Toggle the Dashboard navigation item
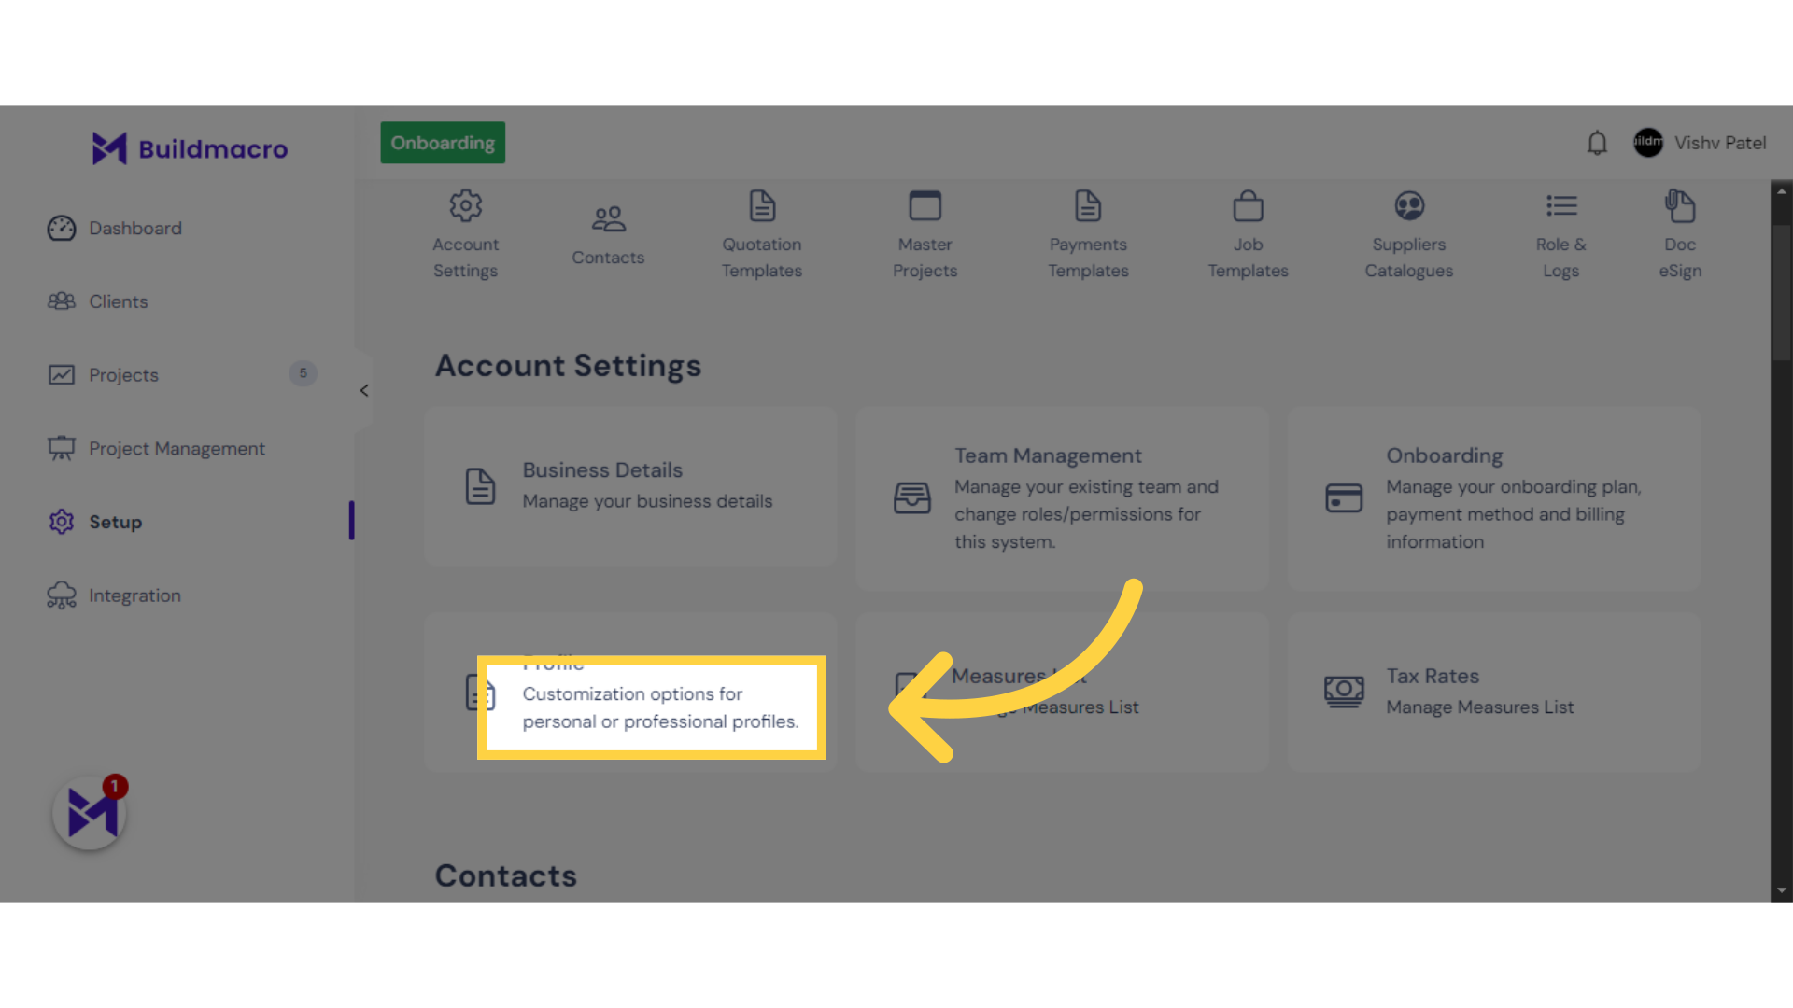This screenshot has width=1793, height=1008. pyautogui.click(x=135, y=228)
